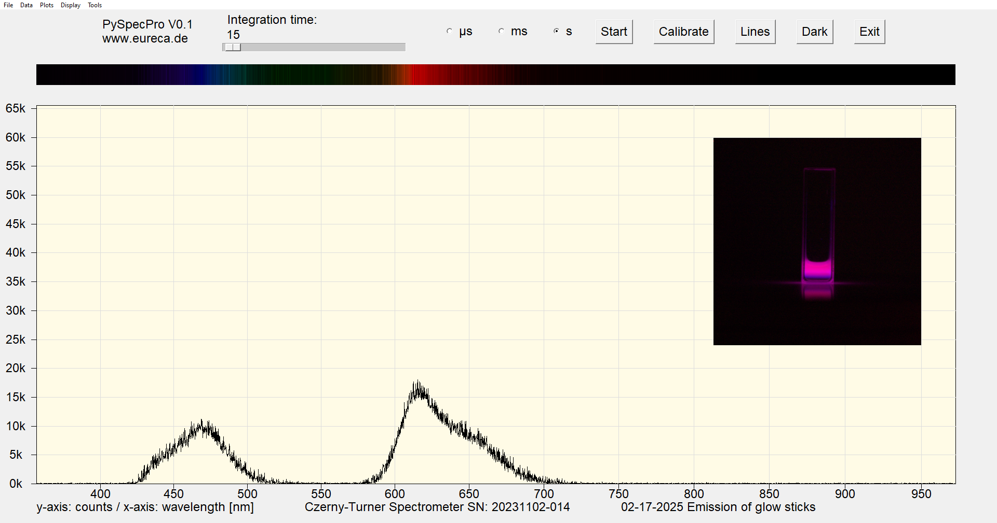Click the axis description label text

[x=145, y=507]
